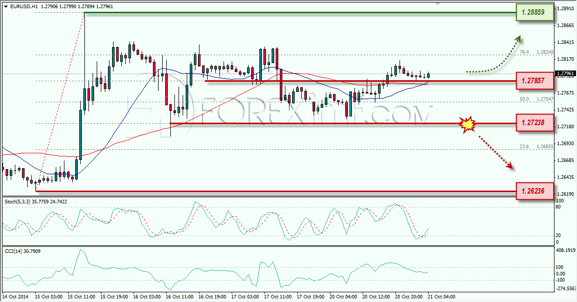
Task: Select the 76.4 Fibonacci label 1.28240
Action: 536,52
